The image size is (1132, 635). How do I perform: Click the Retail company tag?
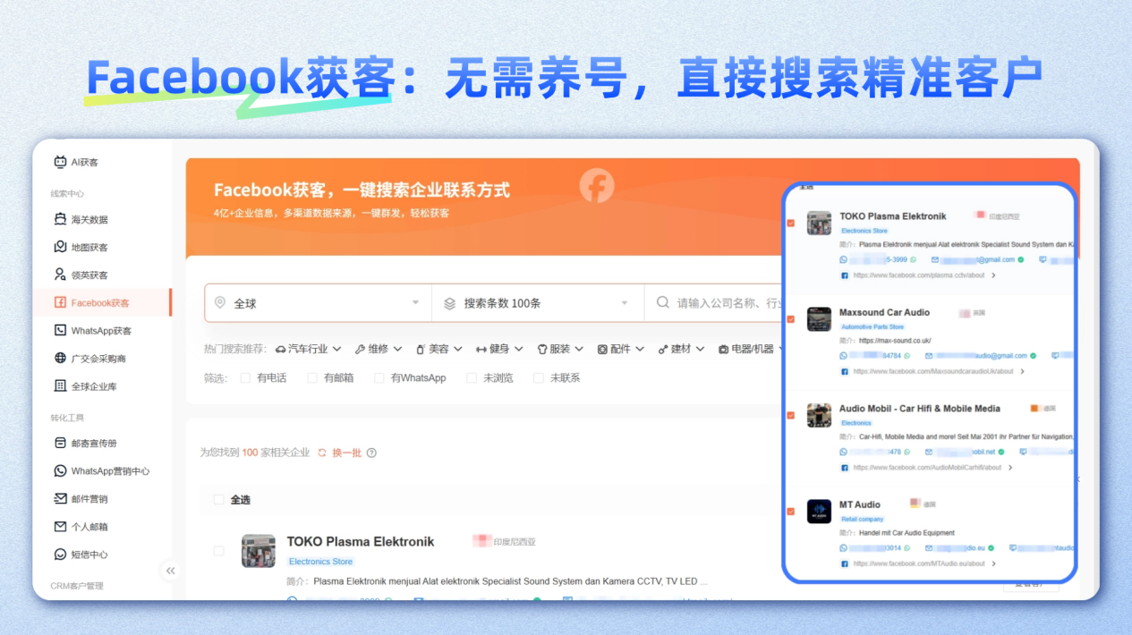point(863,519)
